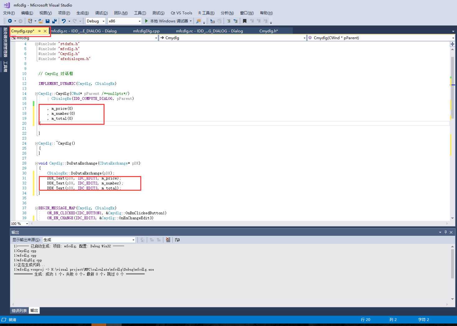This screenshot has width=457, height=326.
Task: Toggle auto-hide pin on Output panel
Action: click(445, 232)
